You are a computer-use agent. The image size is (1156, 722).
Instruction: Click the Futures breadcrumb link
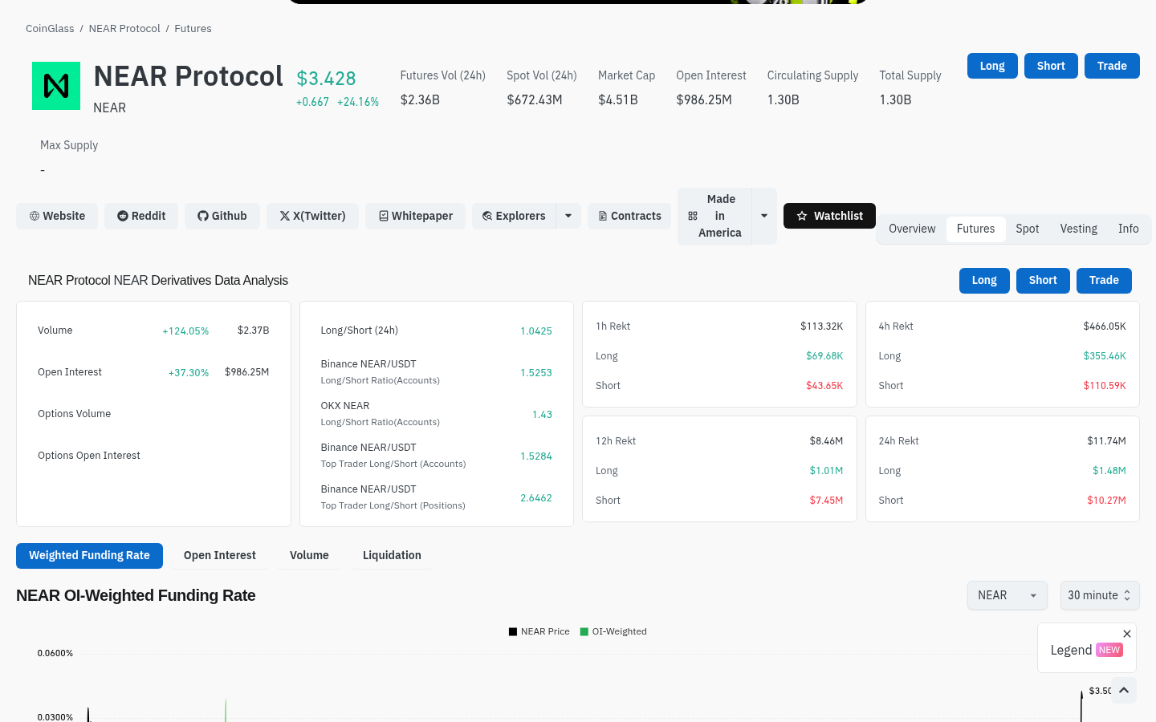tap(193, 29)
